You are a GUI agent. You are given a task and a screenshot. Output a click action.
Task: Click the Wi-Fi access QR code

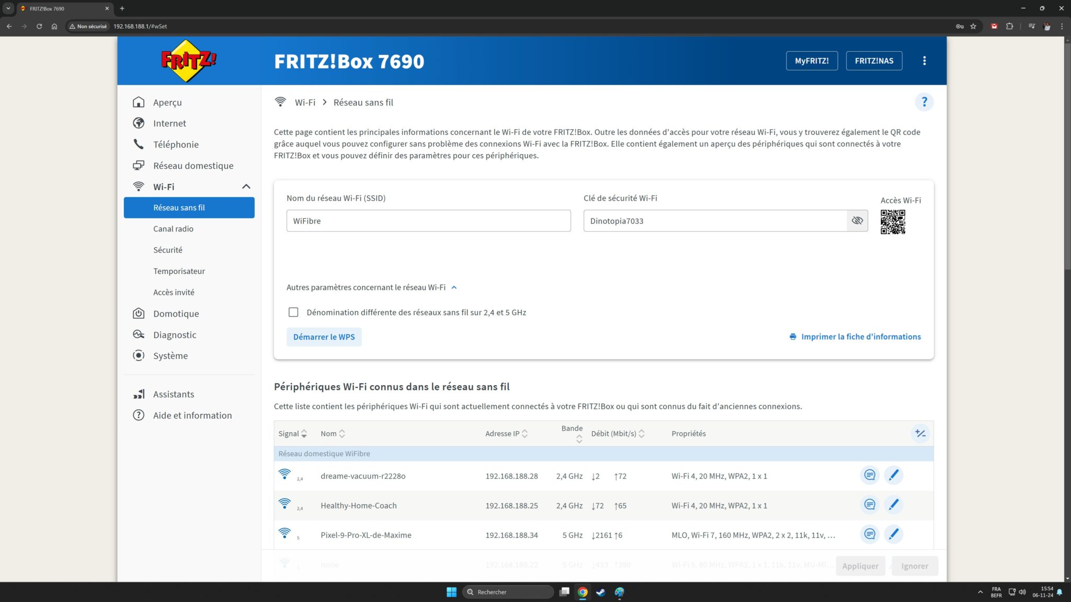(893, 222)
